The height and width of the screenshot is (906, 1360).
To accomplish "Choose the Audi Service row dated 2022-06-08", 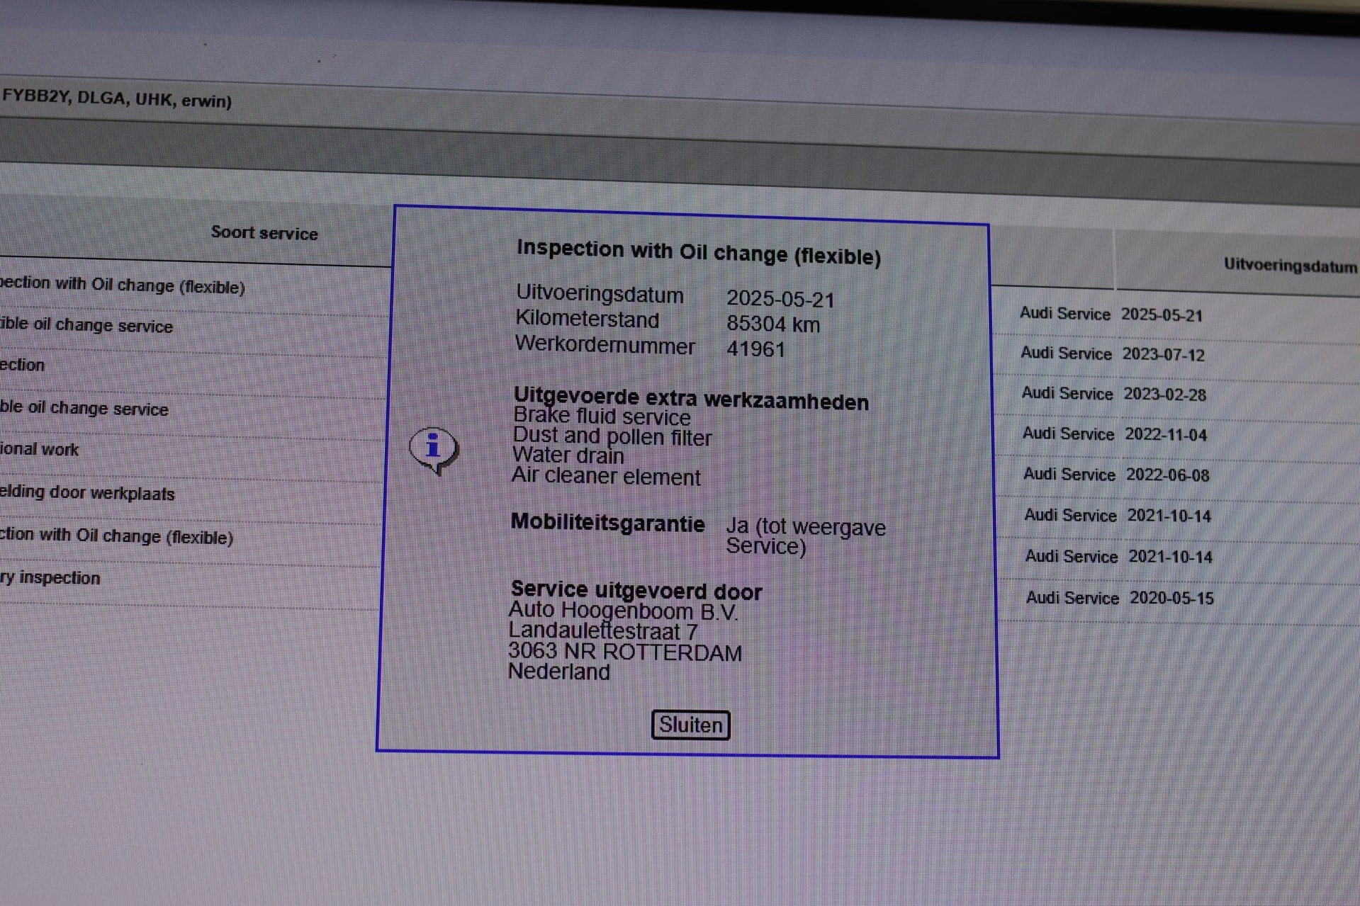I will tap(1115, 475).
